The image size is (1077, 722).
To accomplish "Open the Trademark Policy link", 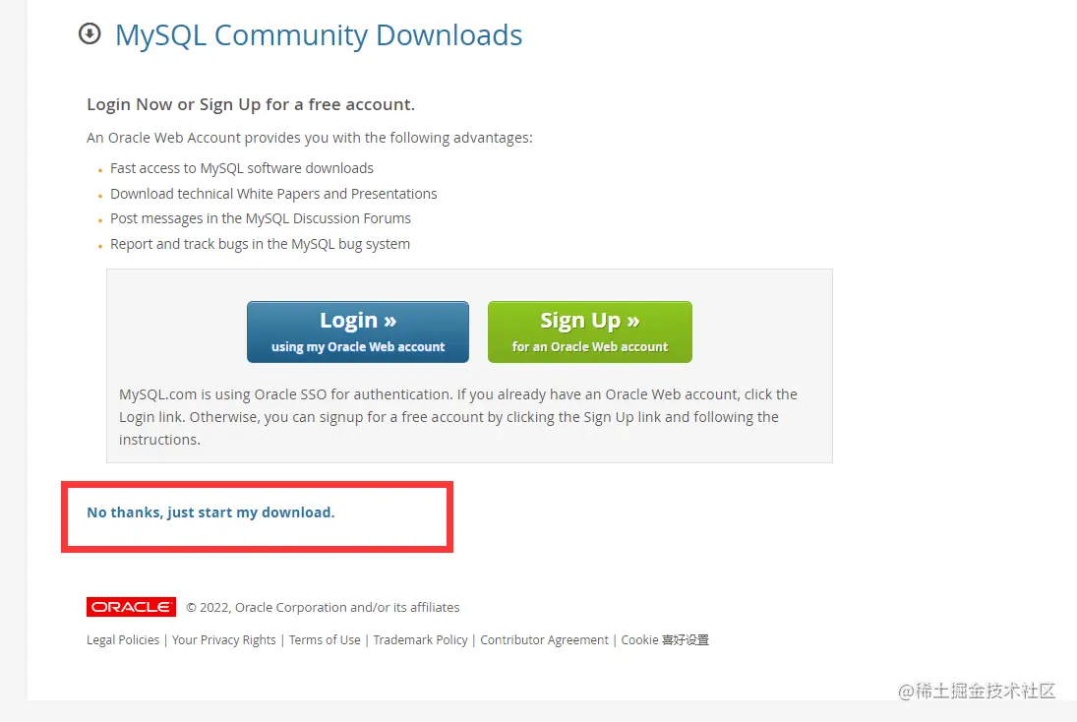I will (420, 639).
